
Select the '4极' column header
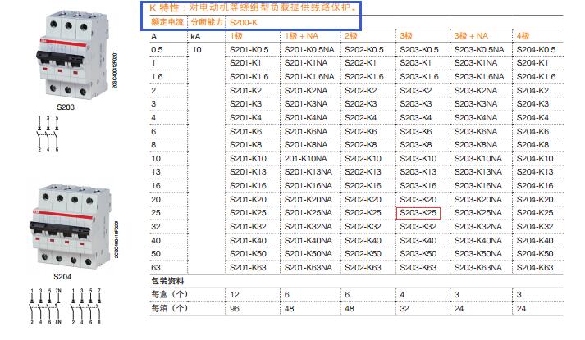point(523,36)
